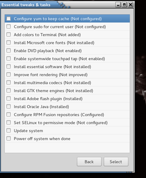Click the Select button
The height and width of the screenshot is (178, 146).
[116, 162]
